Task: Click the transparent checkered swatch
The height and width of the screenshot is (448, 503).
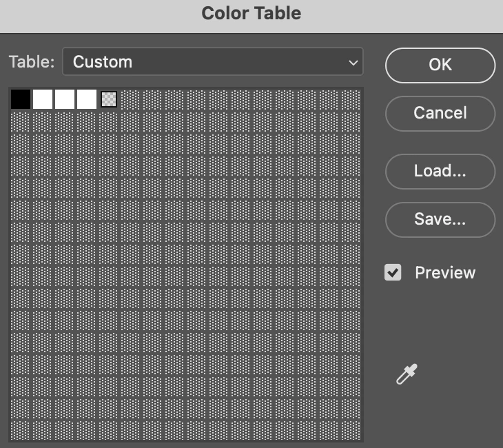Action: (x=109, y=99)
